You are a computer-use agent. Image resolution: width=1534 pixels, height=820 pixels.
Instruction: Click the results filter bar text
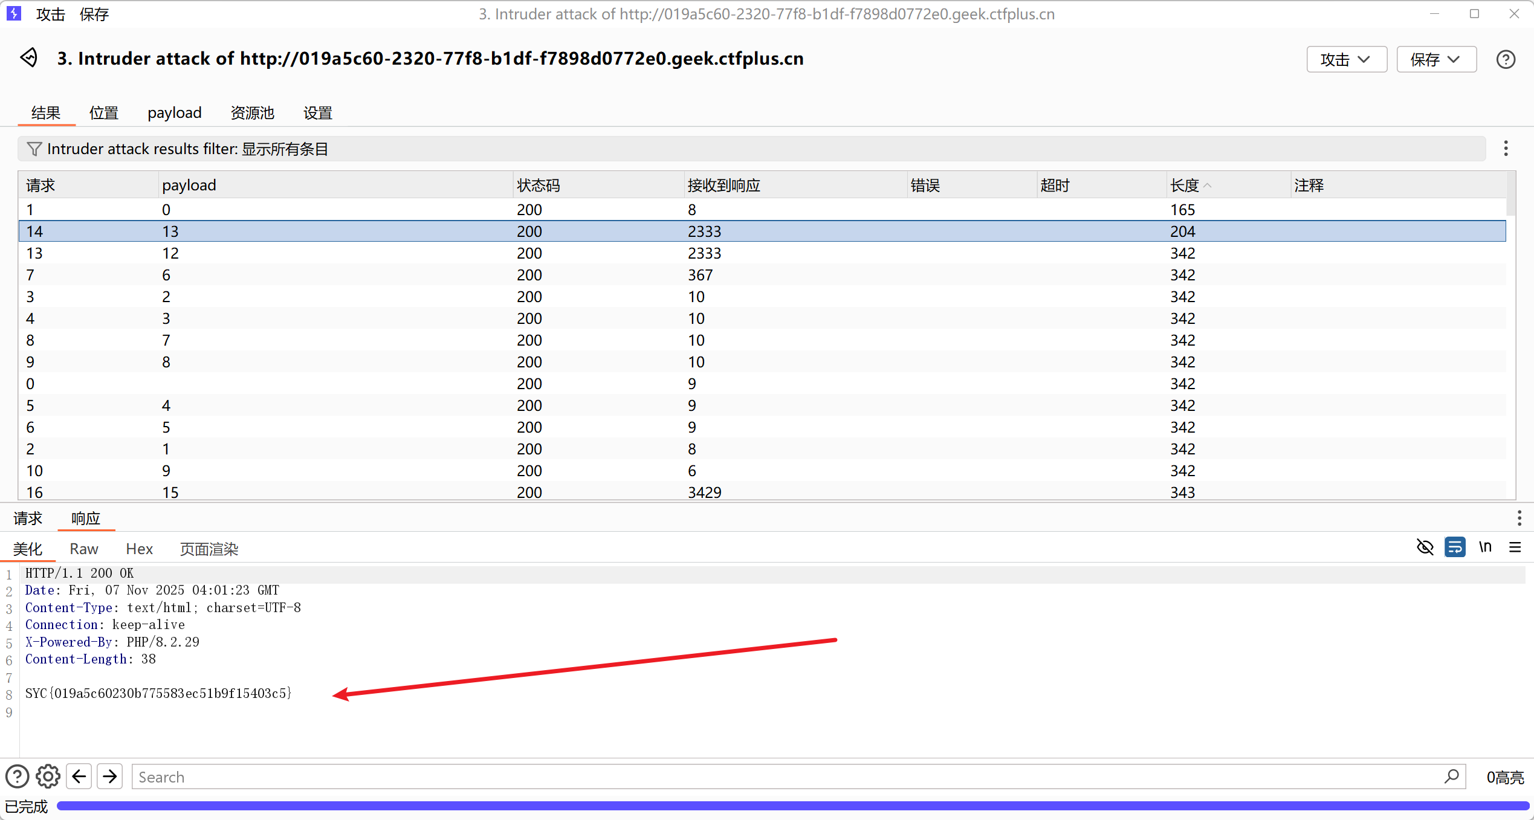pos(187,149)
